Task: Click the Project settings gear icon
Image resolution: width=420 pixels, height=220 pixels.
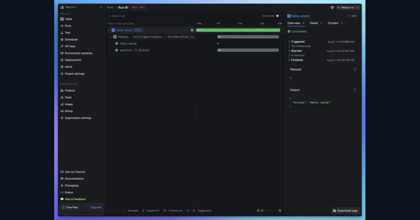Action: [62, 74]
